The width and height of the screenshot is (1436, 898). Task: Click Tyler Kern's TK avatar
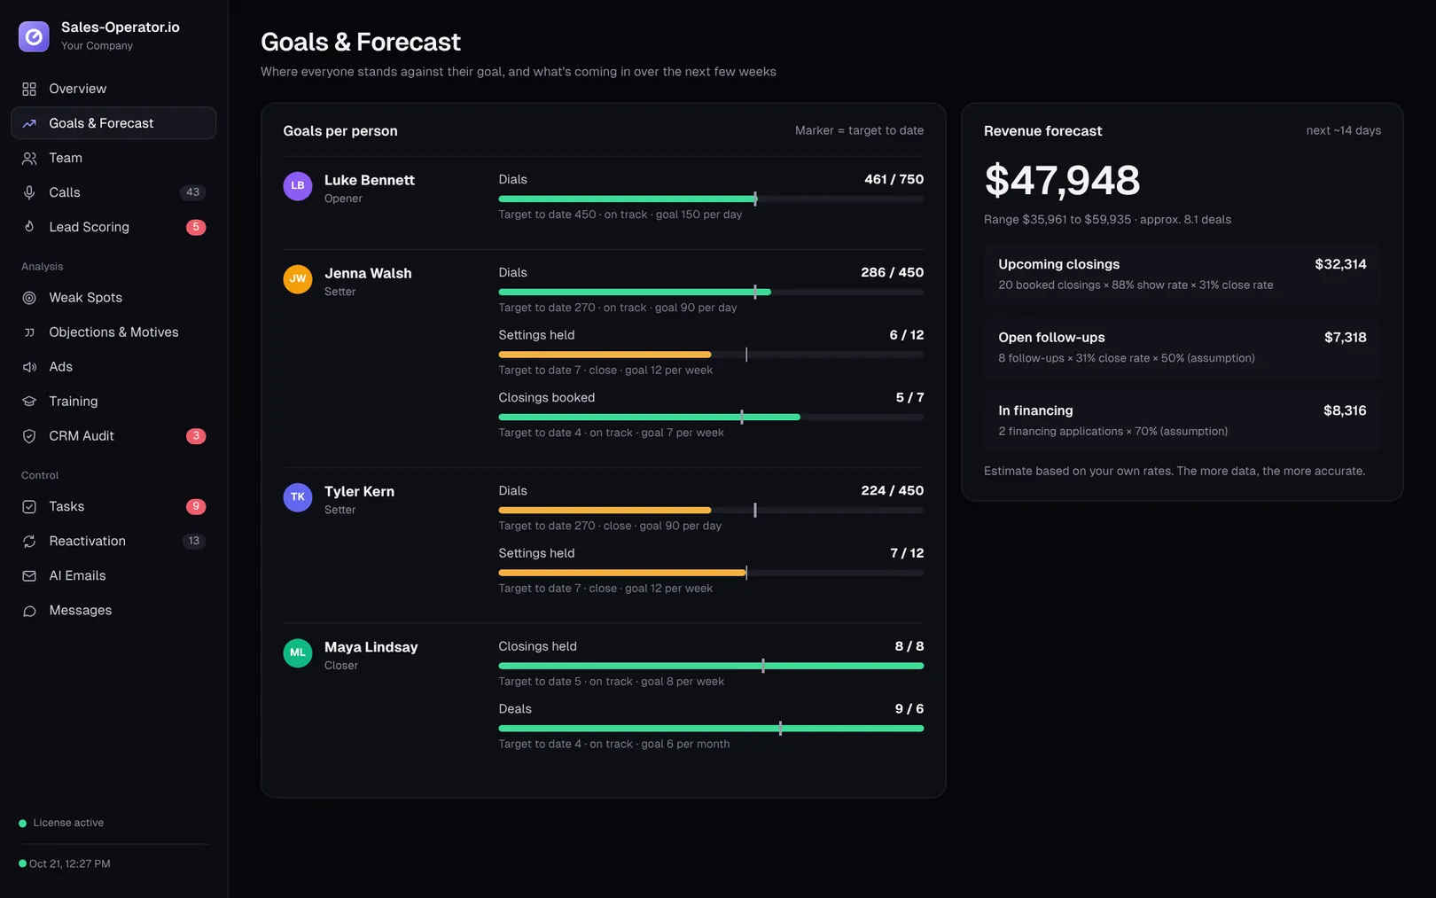[x=298, y=497]
